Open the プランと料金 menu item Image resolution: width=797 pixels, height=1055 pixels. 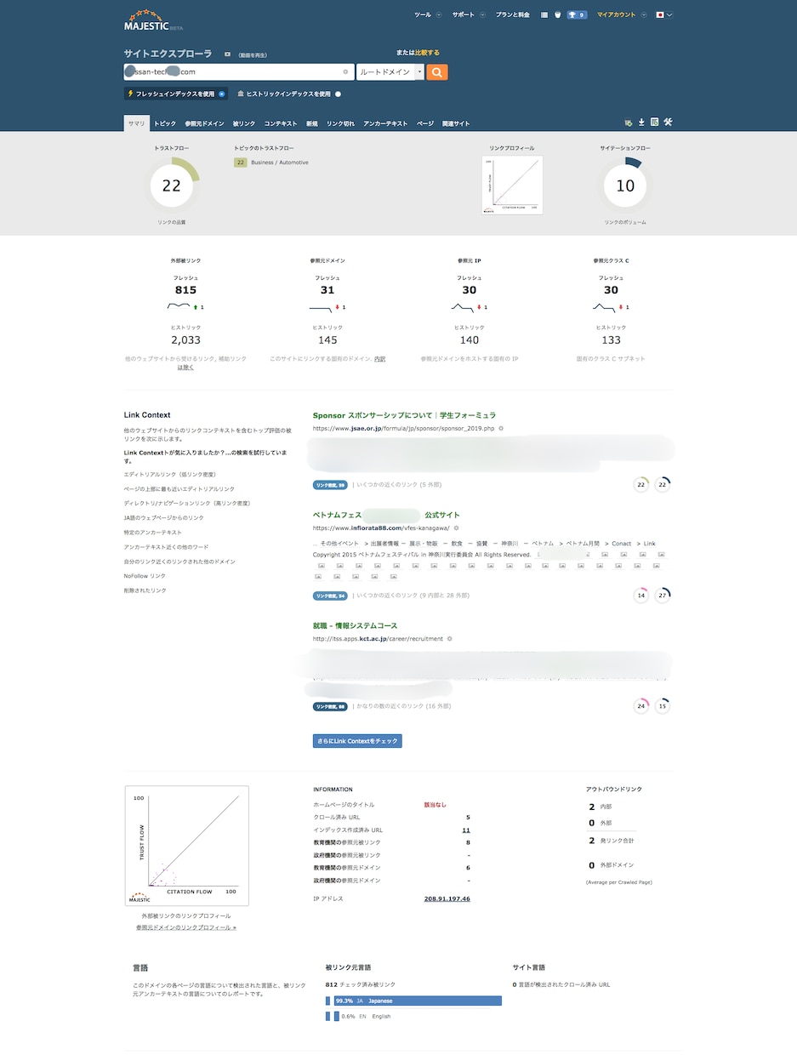point(512,14)
